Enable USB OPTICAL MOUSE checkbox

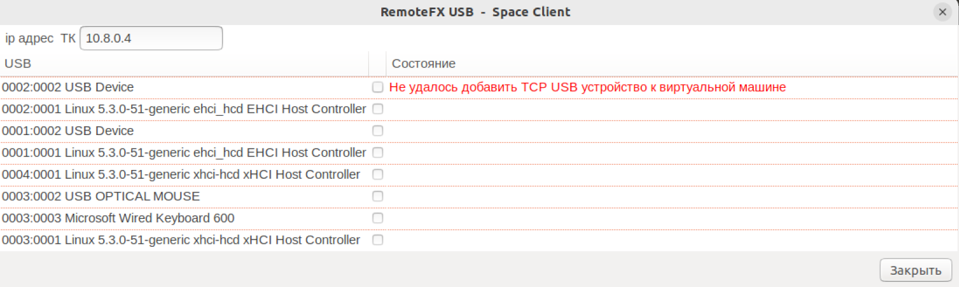pyautogui.click(x=378, y=196)
